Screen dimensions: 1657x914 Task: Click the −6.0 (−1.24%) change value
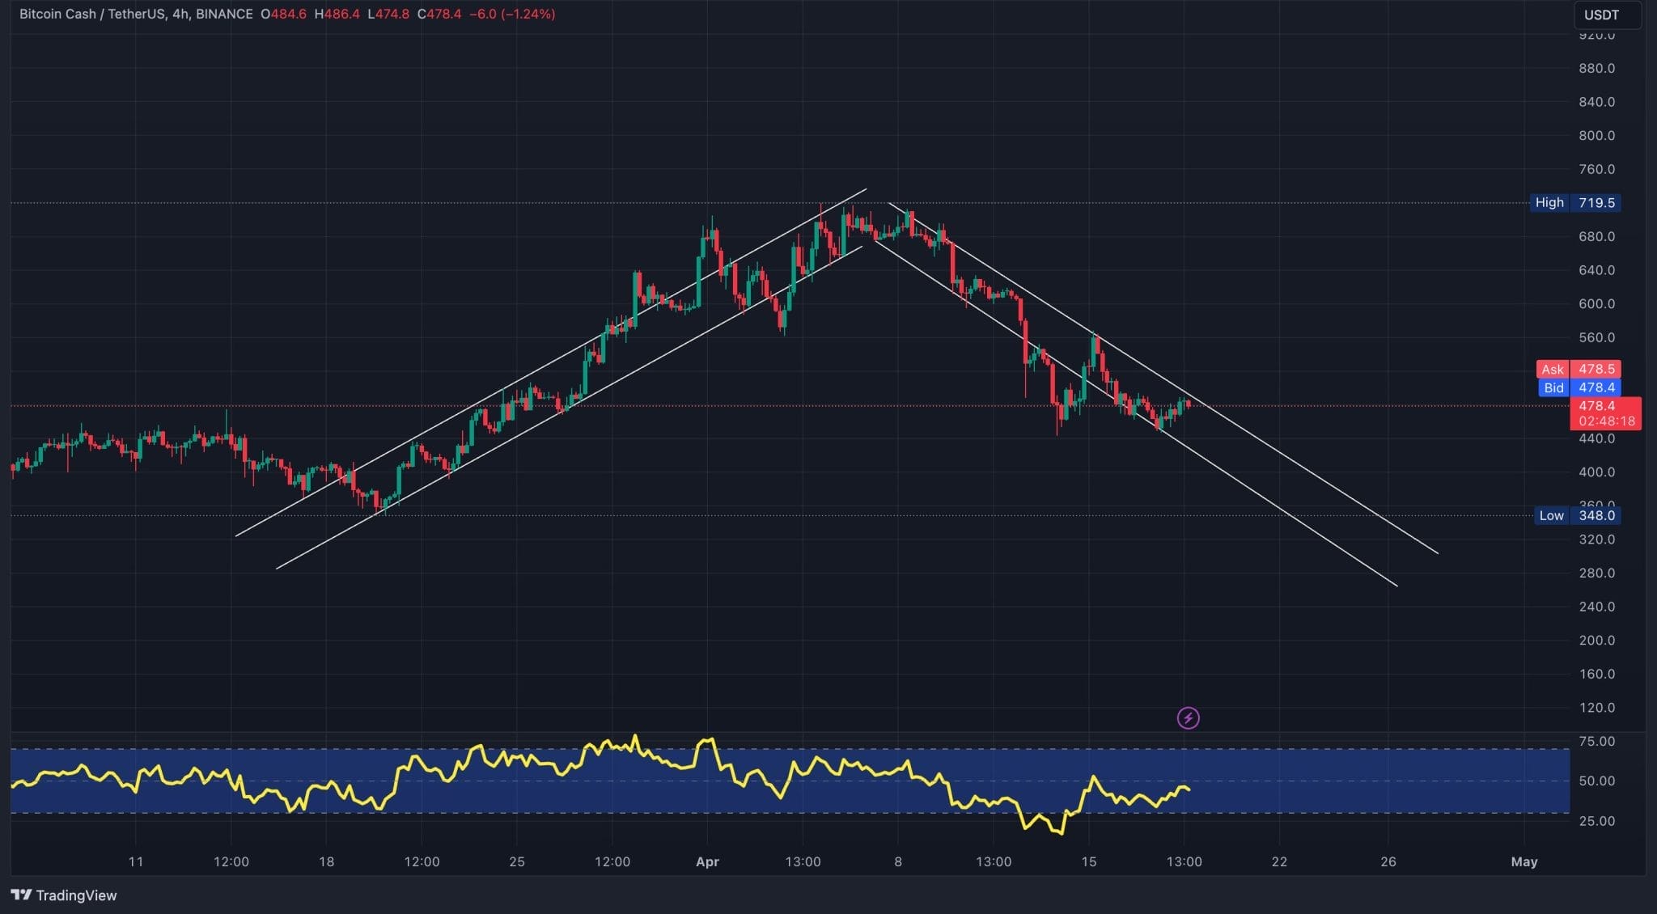pyautogui.click(x=511, y=14)
